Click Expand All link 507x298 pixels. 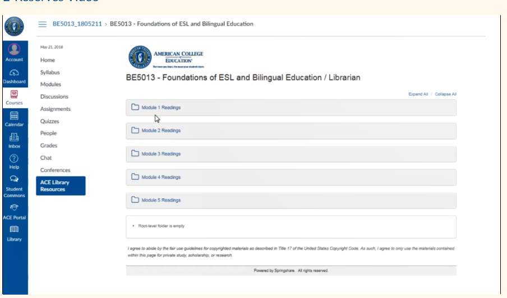418,94
